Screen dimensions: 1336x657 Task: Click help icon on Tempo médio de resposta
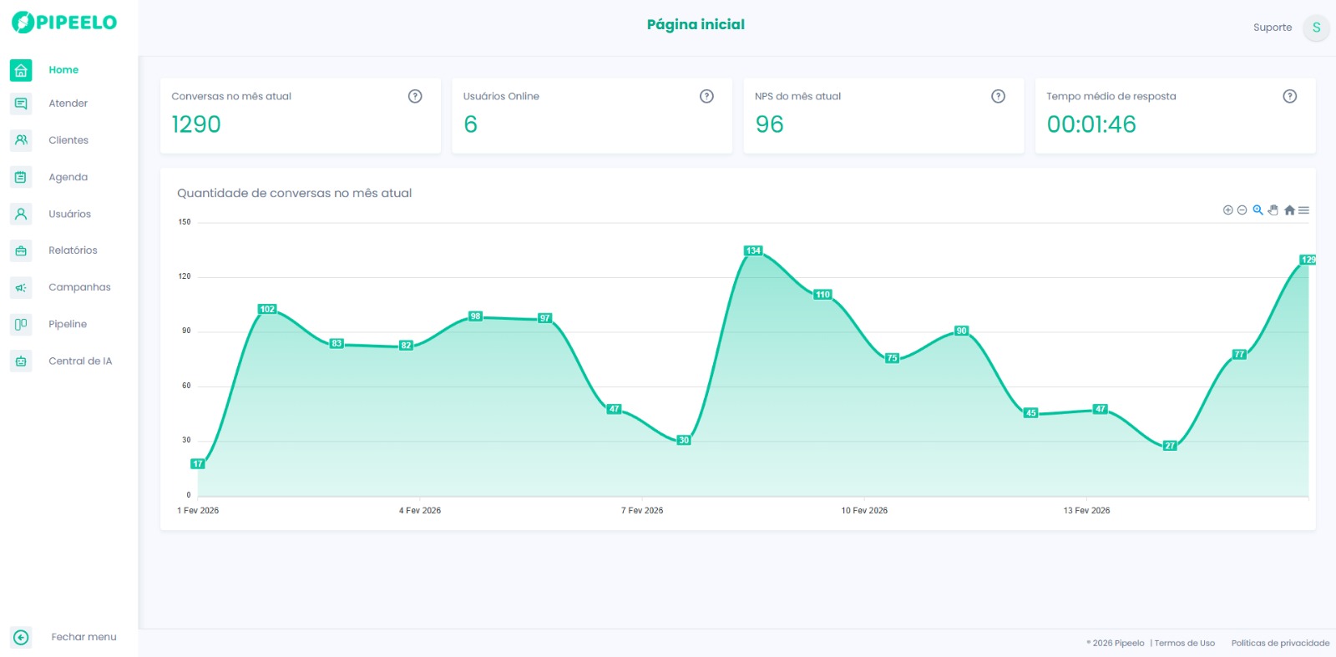coord(1289,96)
